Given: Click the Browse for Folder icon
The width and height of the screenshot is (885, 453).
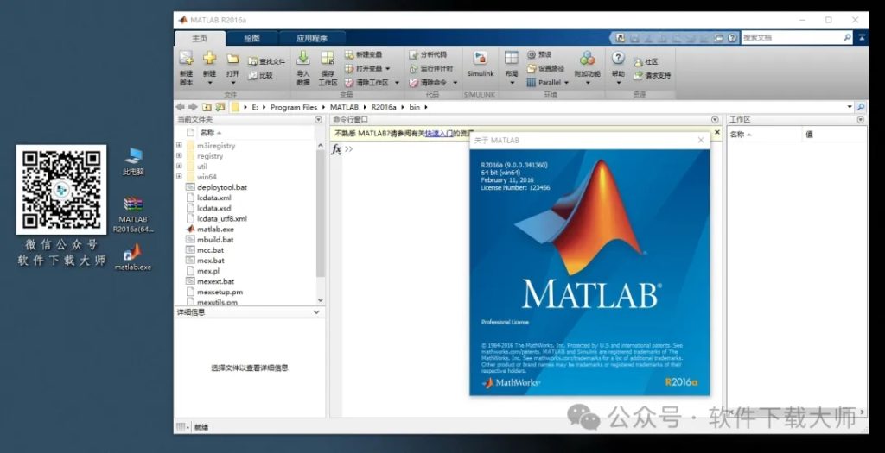Looking at the screenshot, I should coord(220,106).
